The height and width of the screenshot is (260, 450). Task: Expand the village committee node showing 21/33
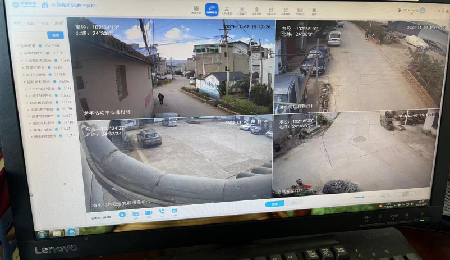point(27,103)
